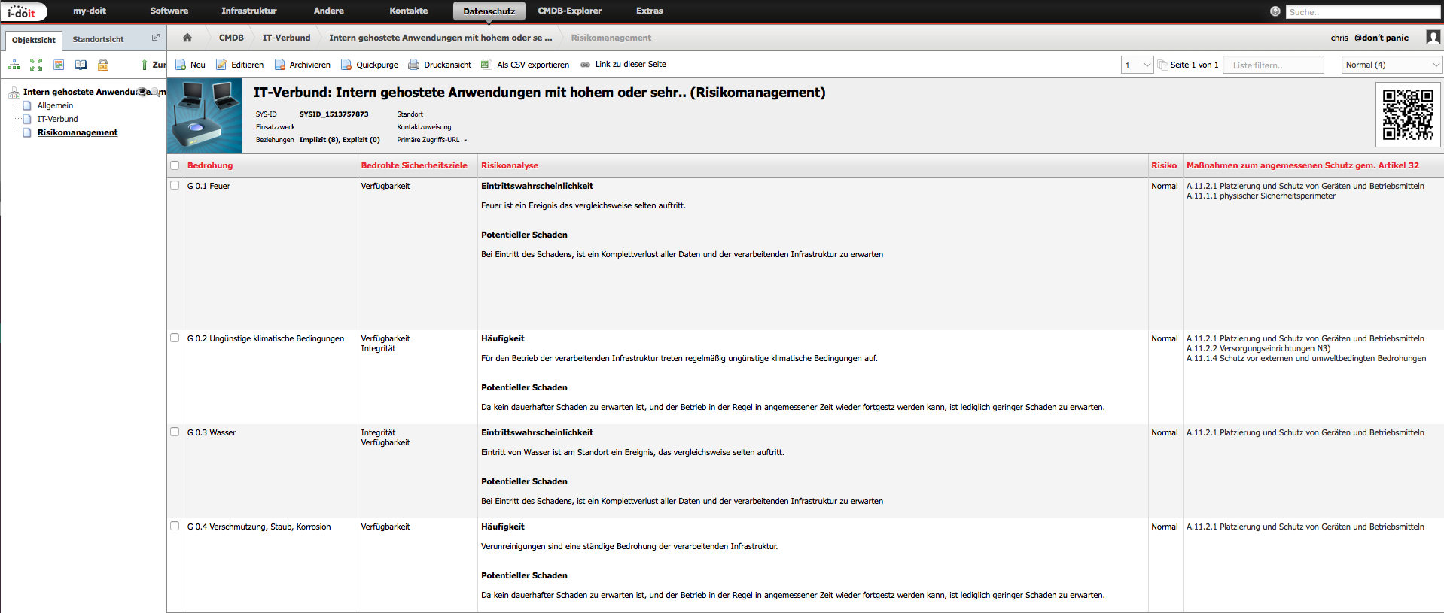Open the Kontakte menu
Image resolution: width=1444 pixels, height=613 pixels.
tap(409, 11)
